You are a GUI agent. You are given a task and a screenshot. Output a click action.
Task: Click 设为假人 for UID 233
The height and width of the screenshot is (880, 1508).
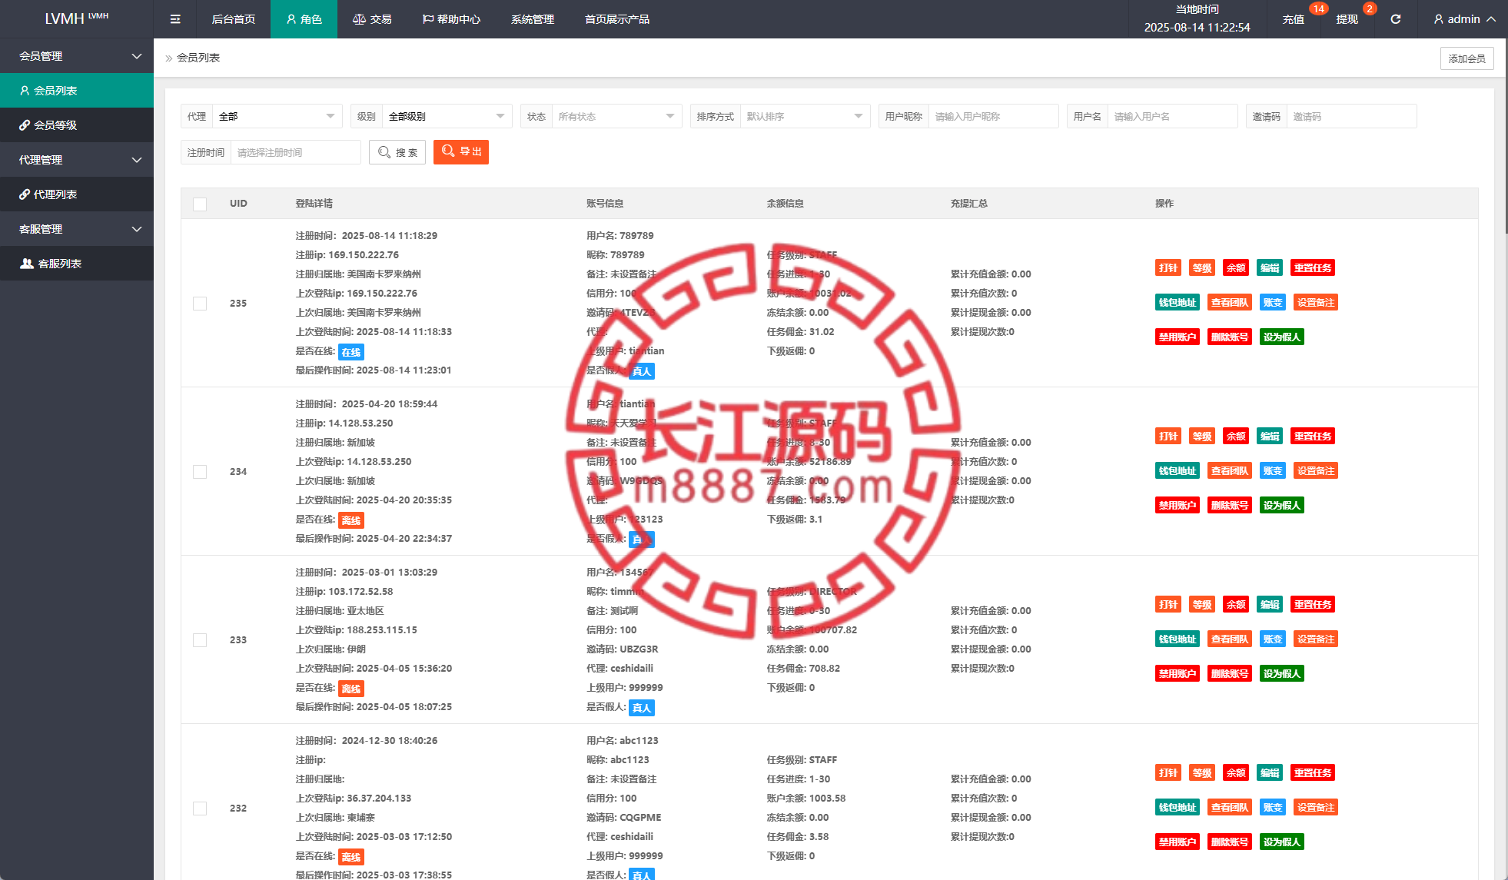coord(1282,674)
